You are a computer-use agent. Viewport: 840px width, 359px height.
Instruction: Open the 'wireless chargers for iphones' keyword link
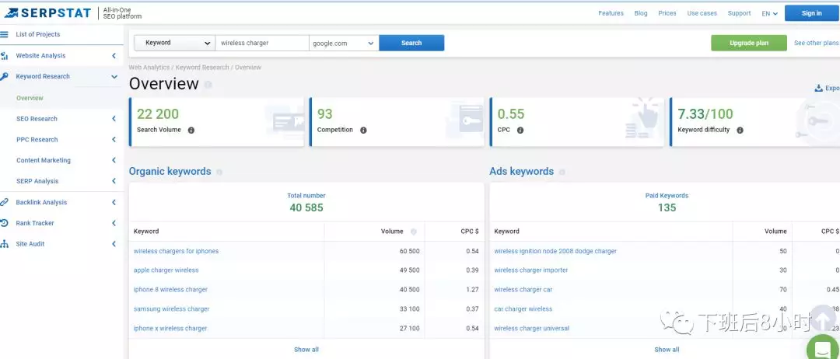coord(176,251)
